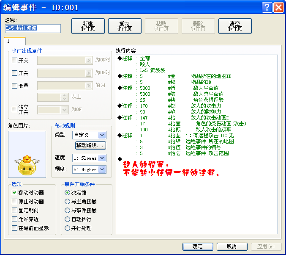
Task: Select the 与主角接触 trigger radio button
Action: pos(67,202)
